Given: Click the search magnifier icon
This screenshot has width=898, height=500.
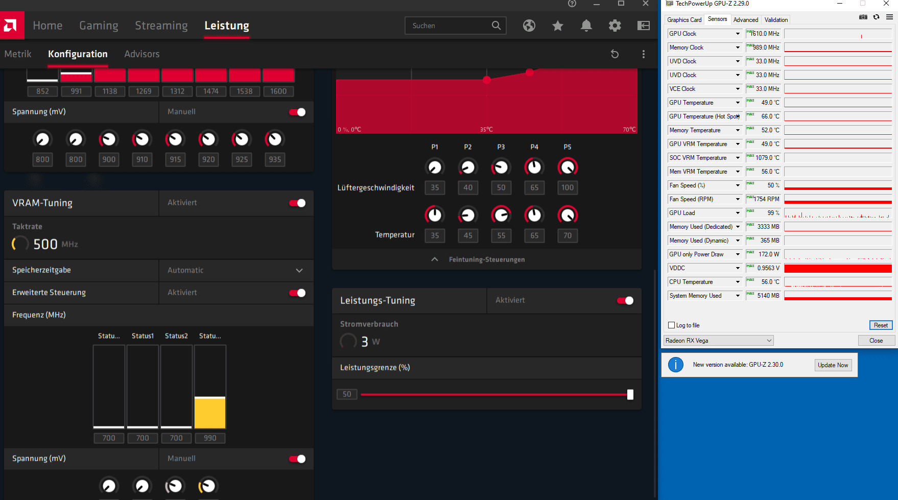Looking at the screenshot, I should coord(496,26).
